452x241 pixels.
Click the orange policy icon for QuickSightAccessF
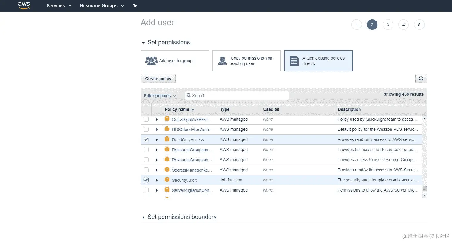click(x=167, y=119)
